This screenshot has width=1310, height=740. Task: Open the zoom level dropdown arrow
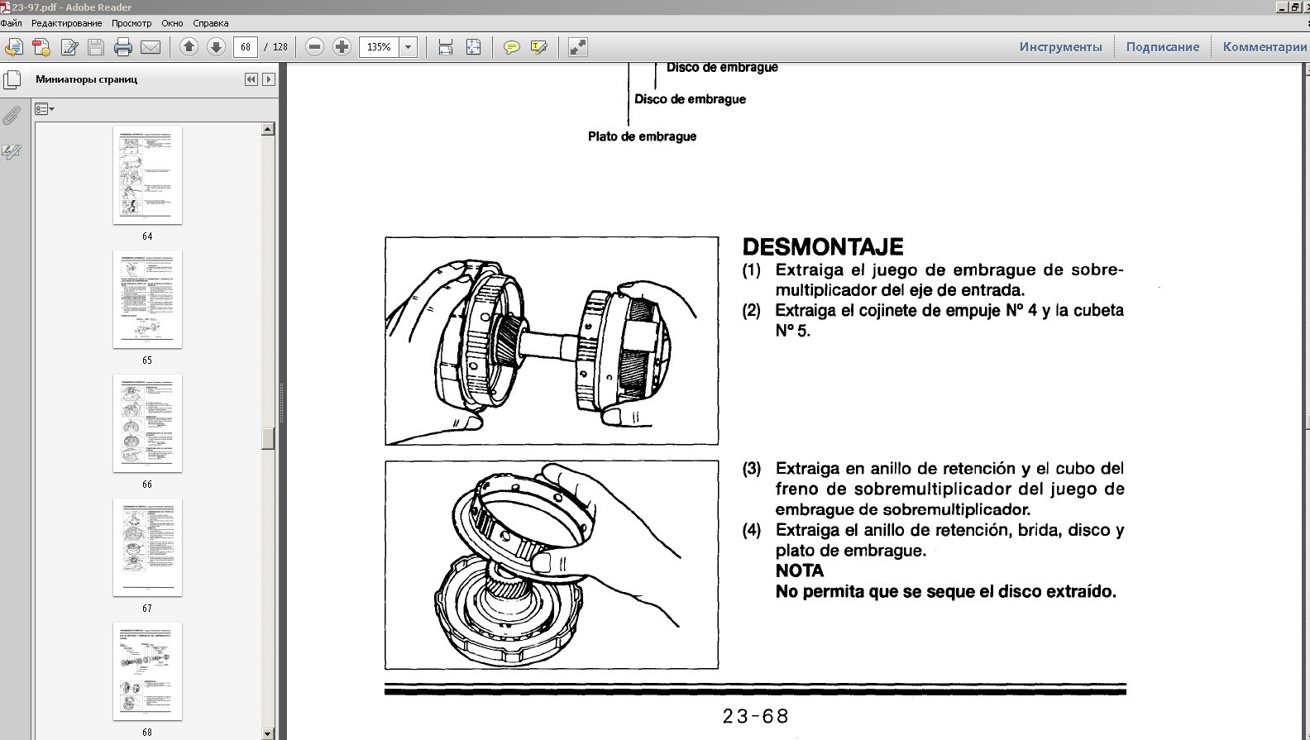[408, 47]
